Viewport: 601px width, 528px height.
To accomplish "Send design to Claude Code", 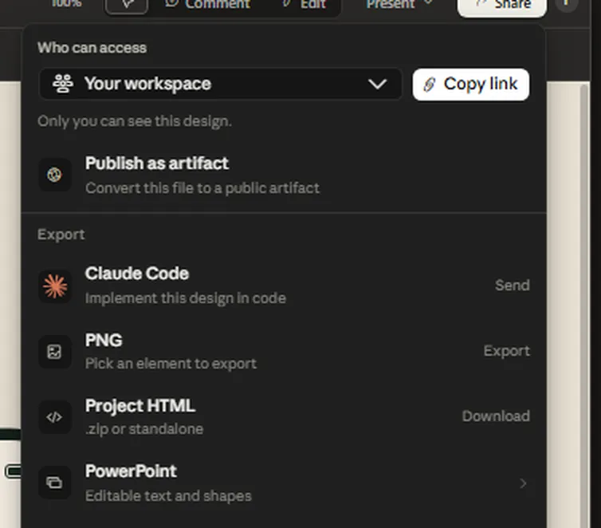I will 512,286.
